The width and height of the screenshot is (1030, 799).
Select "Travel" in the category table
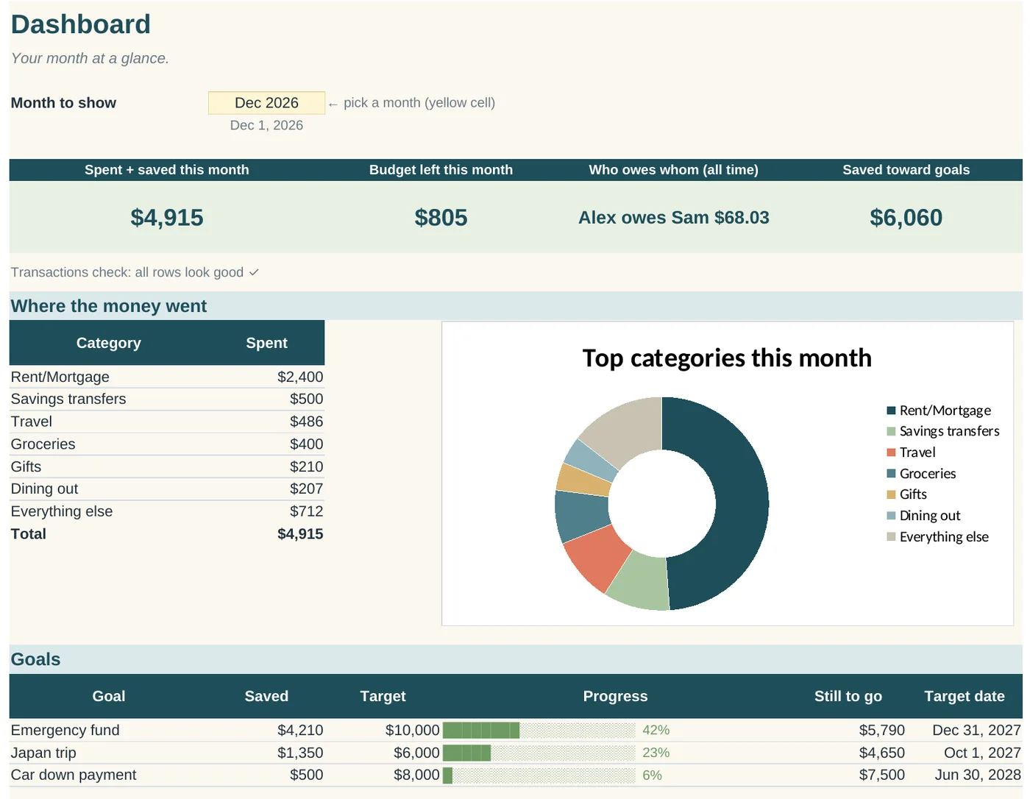(32, 422)
